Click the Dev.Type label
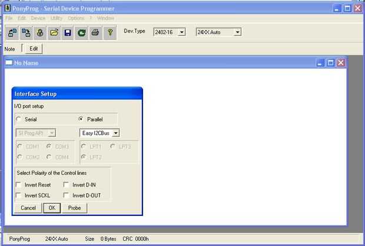 point(134,31)
